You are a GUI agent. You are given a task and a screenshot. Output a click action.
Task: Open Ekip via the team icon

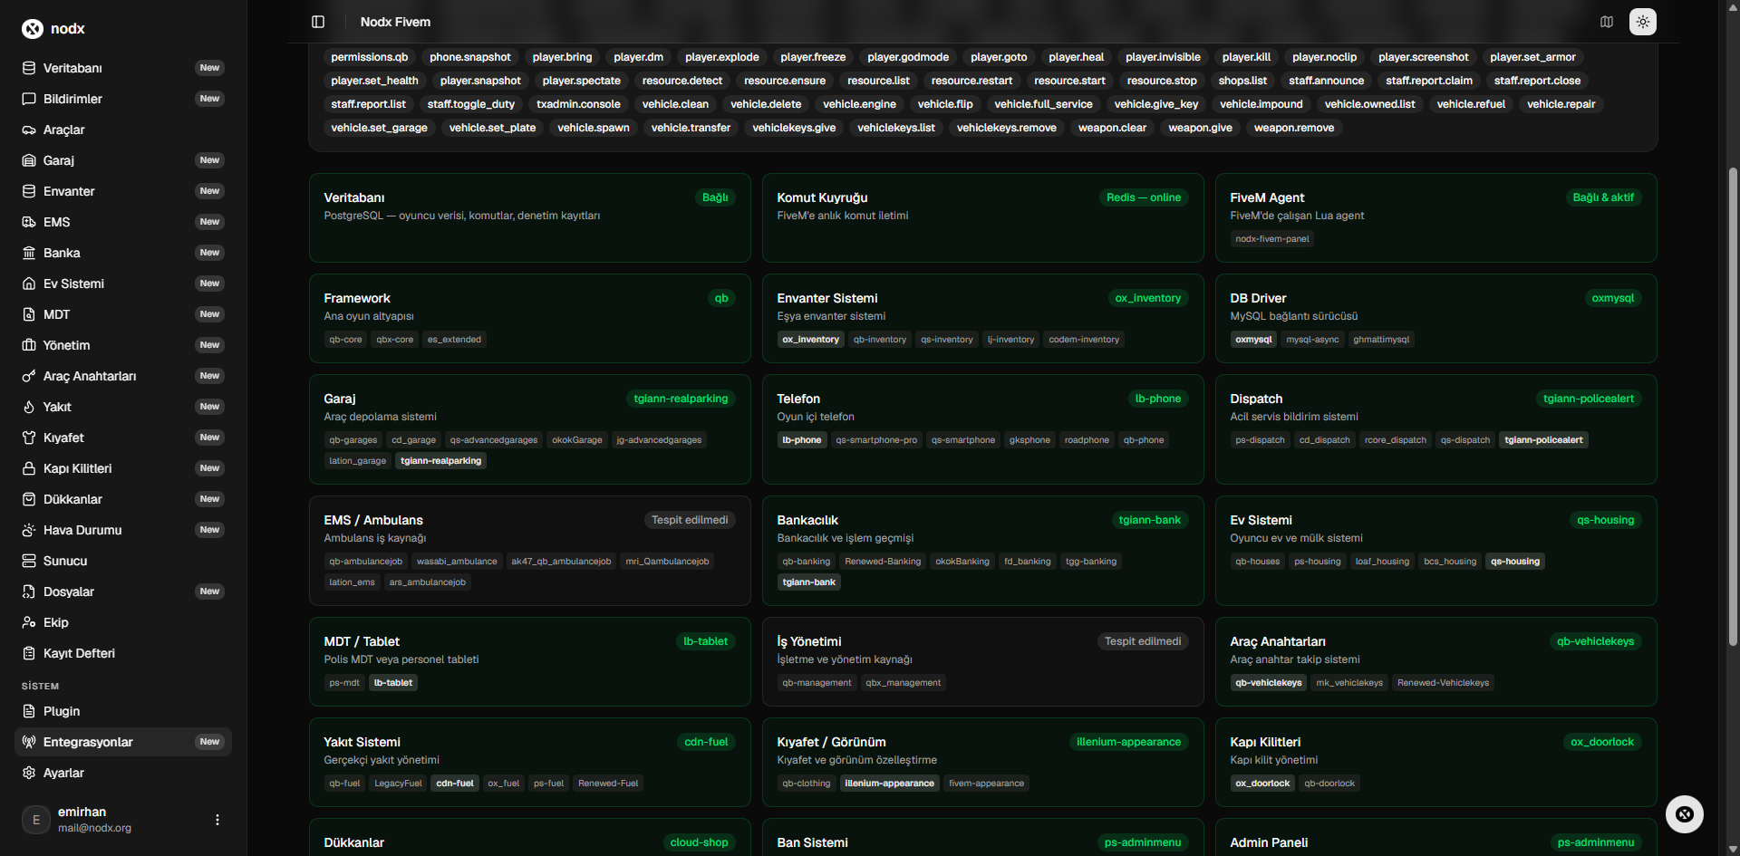pyautogui.click(x=29, y=622)
